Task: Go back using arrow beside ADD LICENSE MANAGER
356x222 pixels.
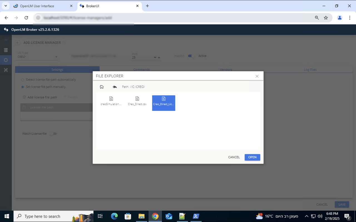Action: 18,42
